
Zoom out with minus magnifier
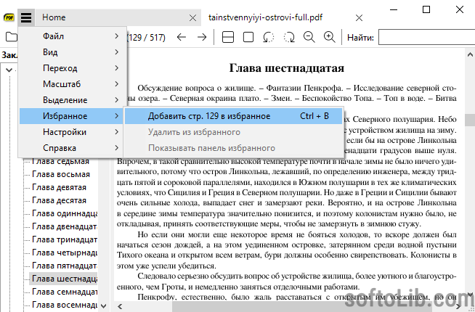(309, 37)
